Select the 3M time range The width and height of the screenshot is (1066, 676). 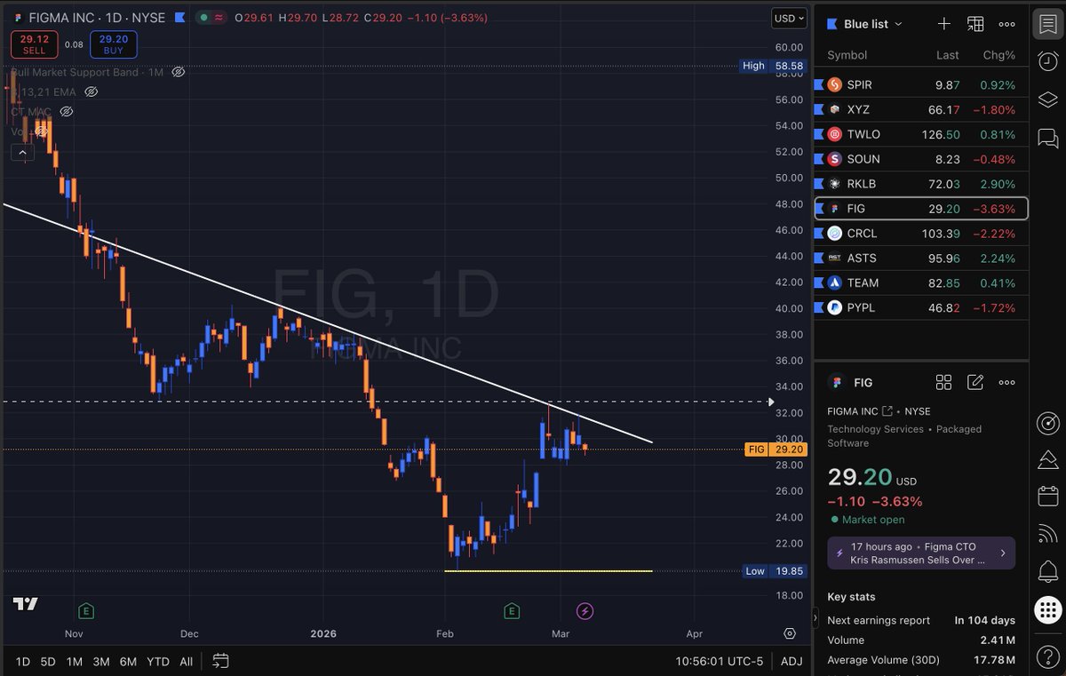coord(101,661)
